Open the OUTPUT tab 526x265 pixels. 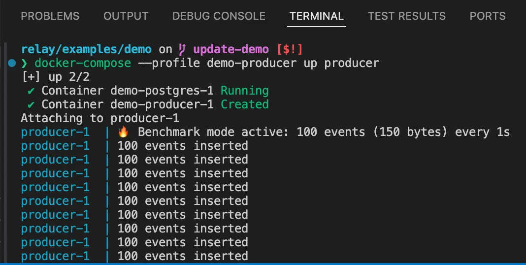126,16
